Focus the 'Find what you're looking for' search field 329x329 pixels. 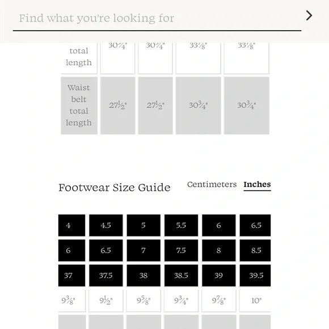point(157,18)
